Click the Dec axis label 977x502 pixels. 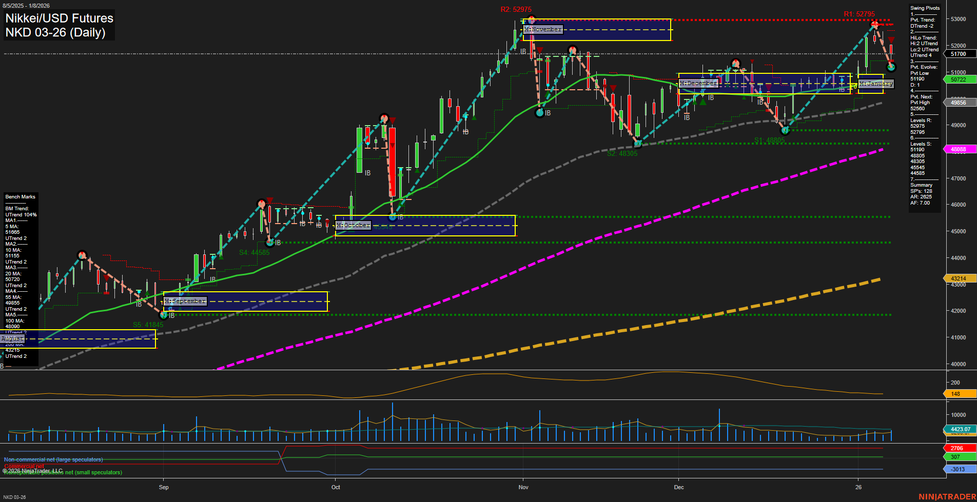[680, 488]
